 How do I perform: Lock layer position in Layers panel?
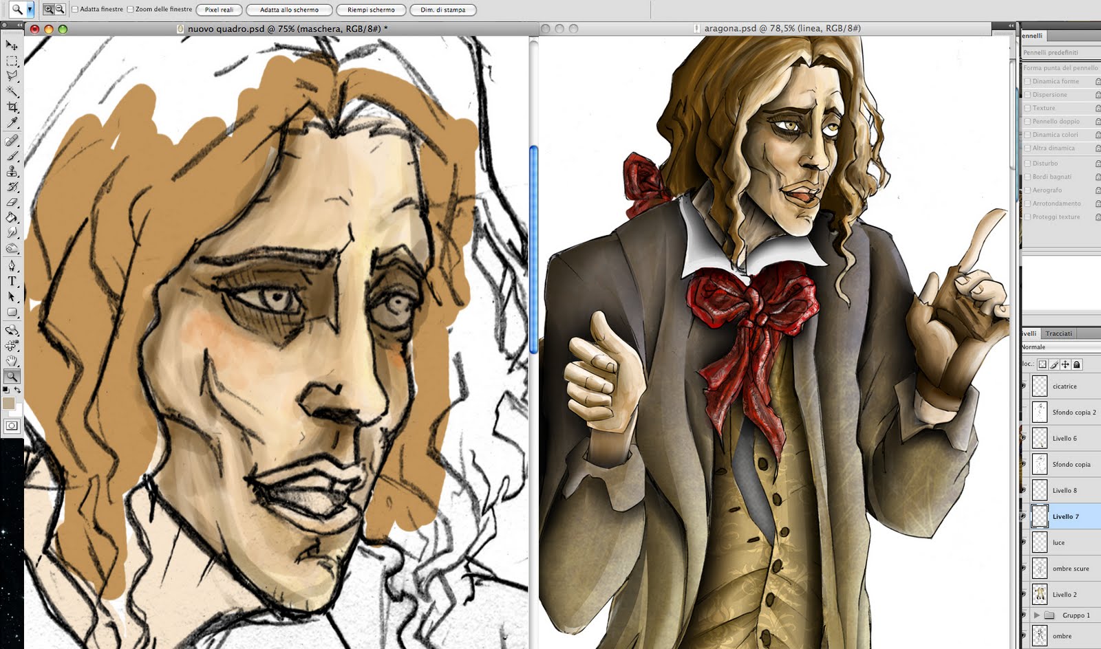click(1066, 364)
